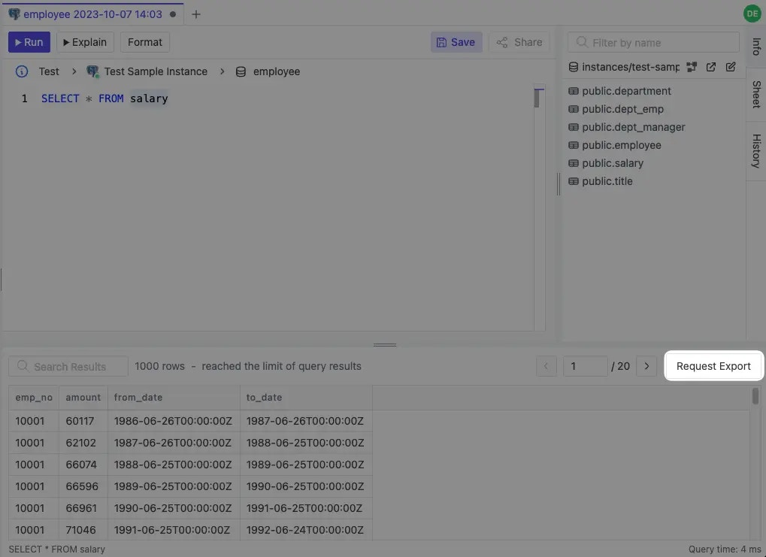Open the History tab
Viewport: 766px width, 557px height.
tap(755, 149)
